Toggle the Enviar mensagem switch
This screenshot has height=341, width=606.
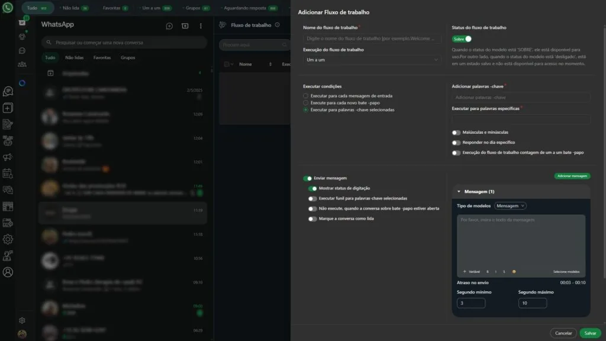308,178
